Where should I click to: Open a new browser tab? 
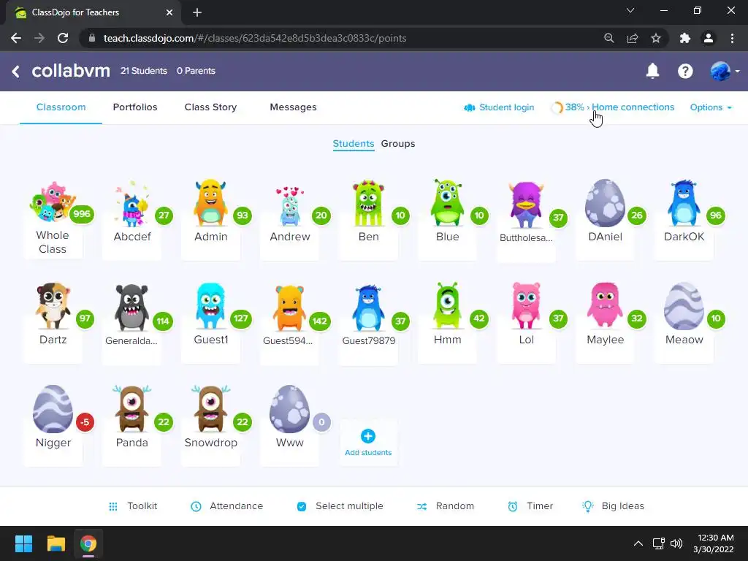(197, 12)
